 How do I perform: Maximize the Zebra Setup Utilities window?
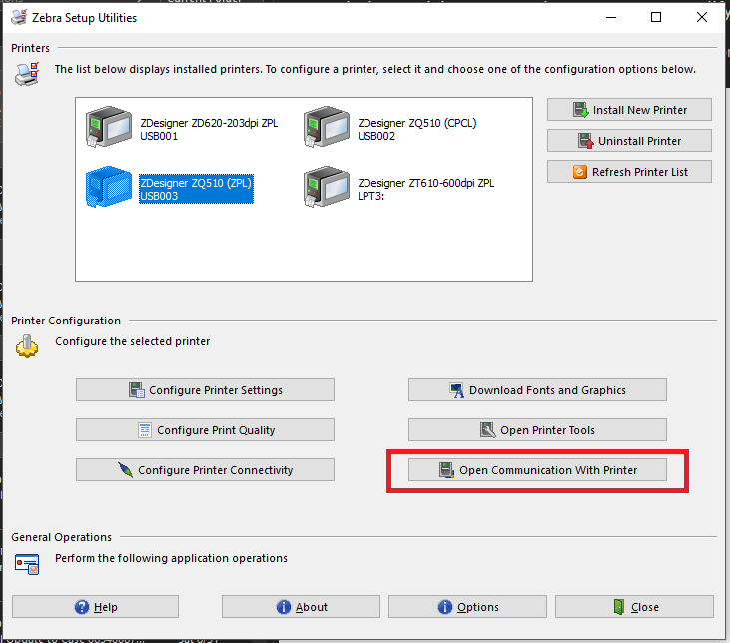click(x=656, y=17)
